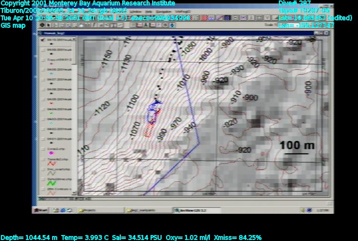Select the Vertex Edit tool
The height and width of the screenshot is (241, 358).
pos(55,25)
